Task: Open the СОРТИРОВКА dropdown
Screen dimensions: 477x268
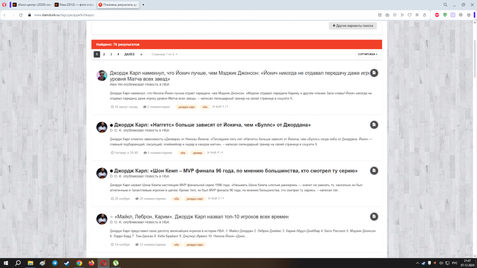Action: pos(367,54)
